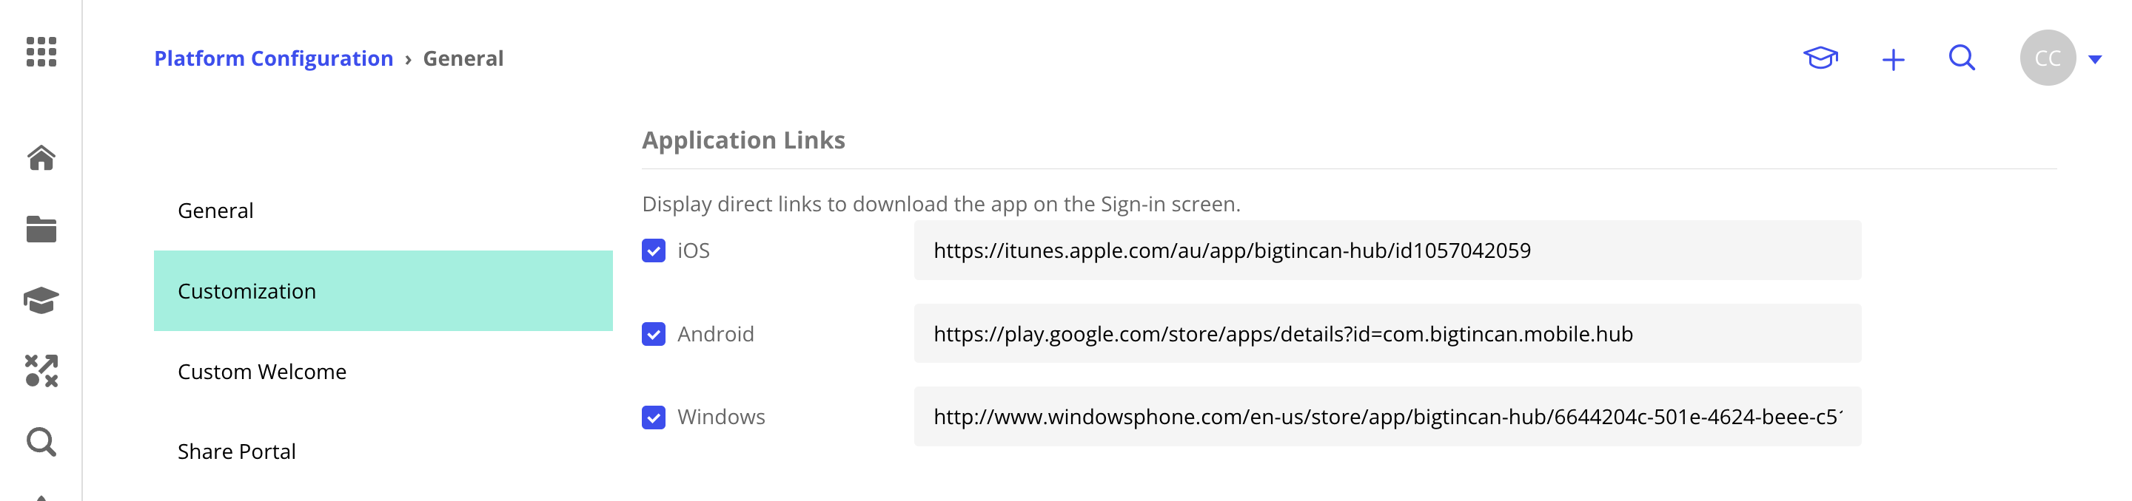Click the plus icon to create new content

pyautogui.click(x=1893, y=58)
